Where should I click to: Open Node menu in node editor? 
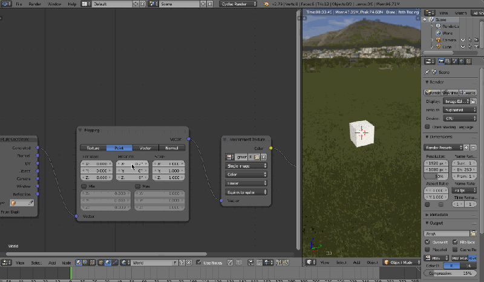tap(67, 263)
